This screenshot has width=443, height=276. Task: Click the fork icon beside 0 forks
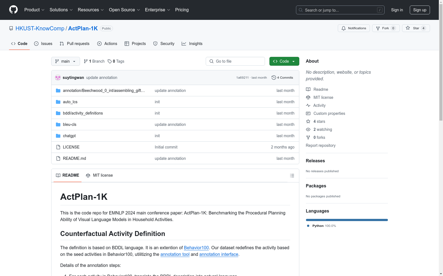coord(308,137)
